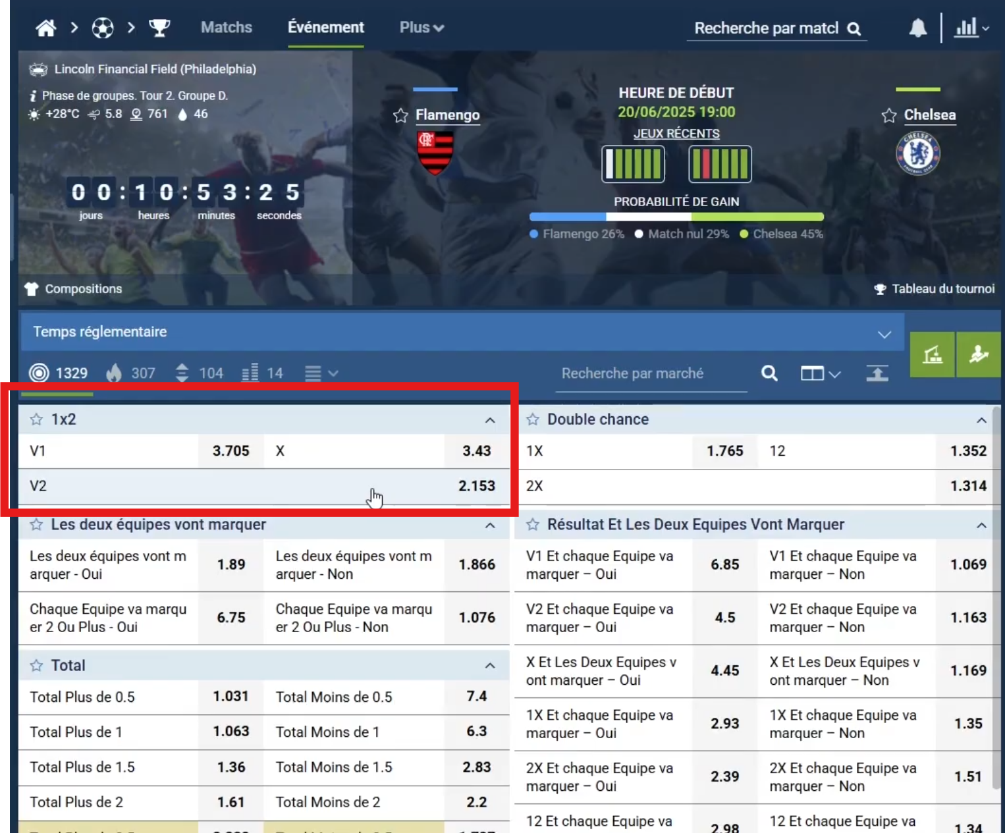1005x833 pixels.
Task: Switch to Matchs tab
Action: [227, 28]
